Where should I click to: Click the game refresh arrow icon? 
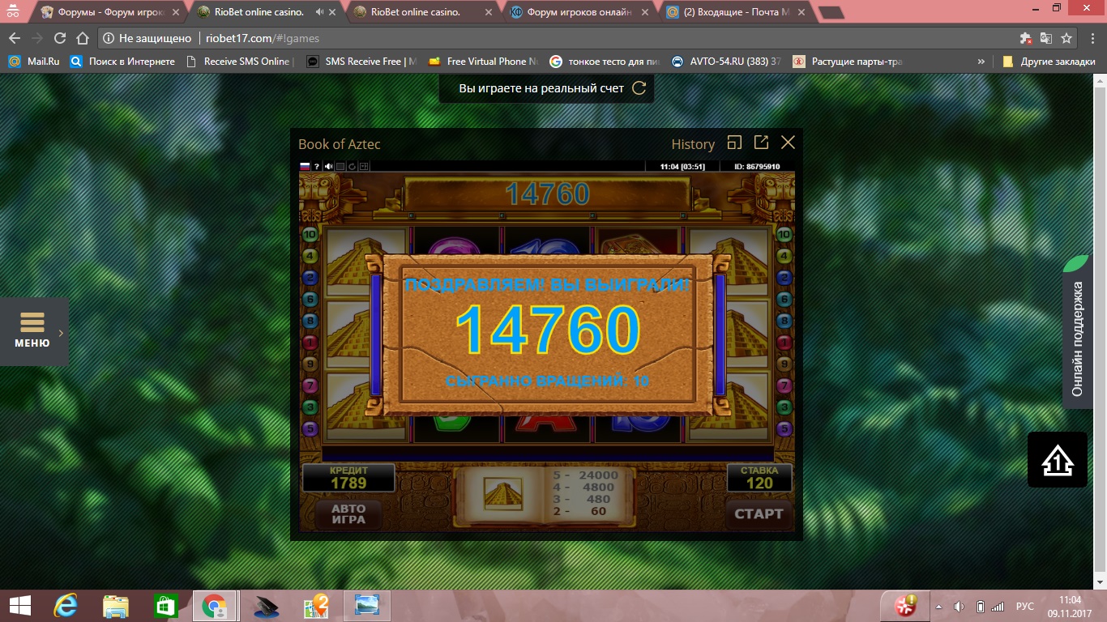pyautogui.click(x=353, y=167)
